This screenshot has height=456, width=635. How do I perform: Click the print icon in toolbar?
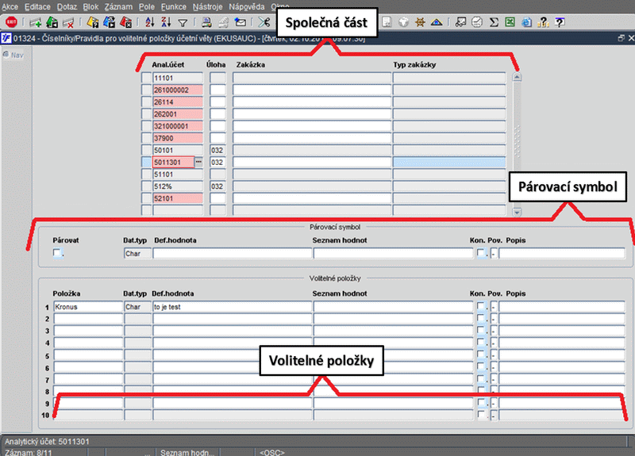(206, 22)
